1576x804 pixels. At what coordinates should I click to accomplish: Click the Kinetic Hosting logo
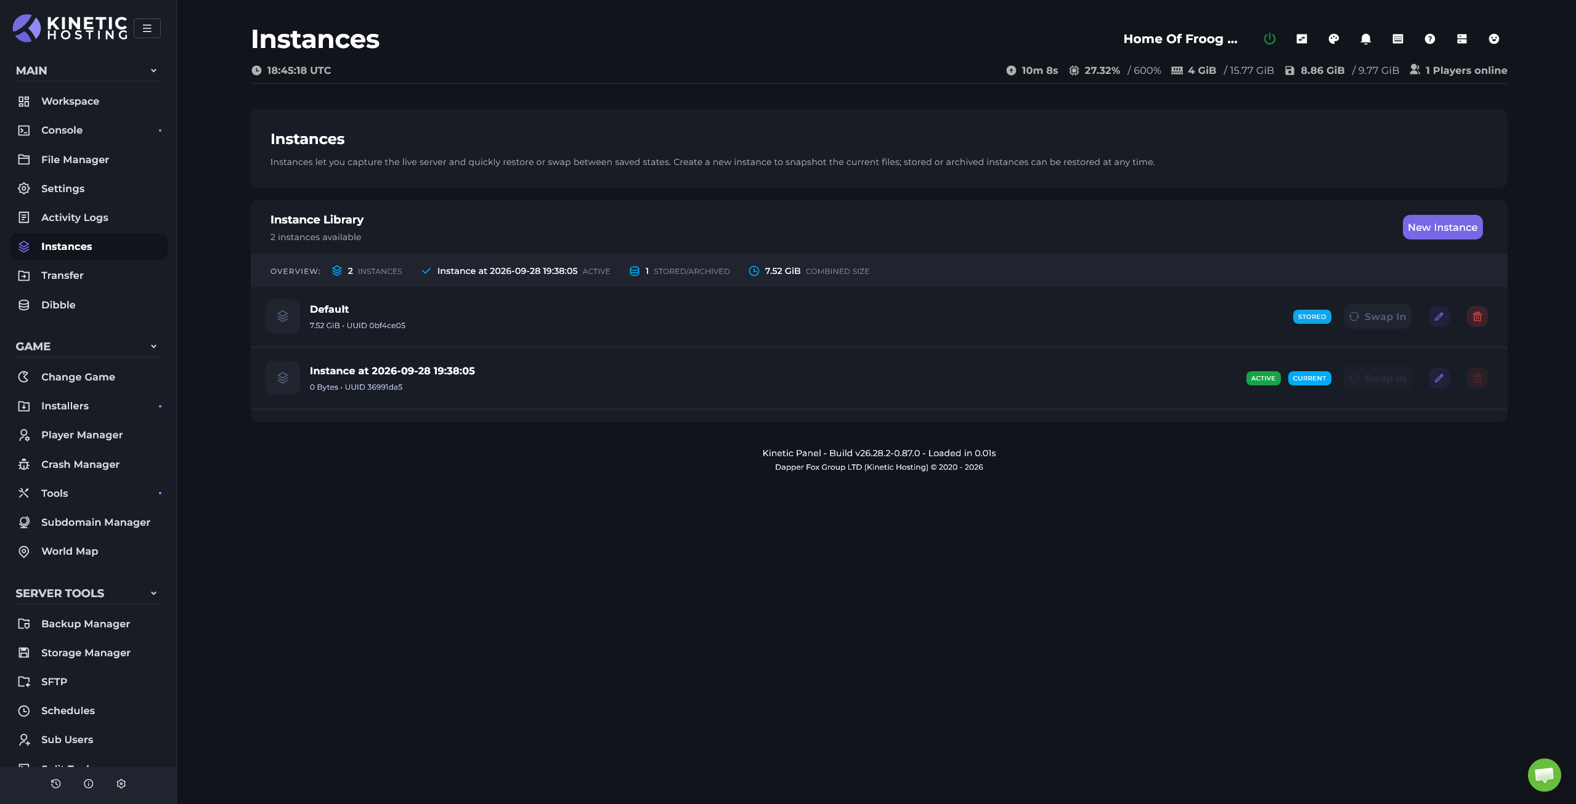70,28
